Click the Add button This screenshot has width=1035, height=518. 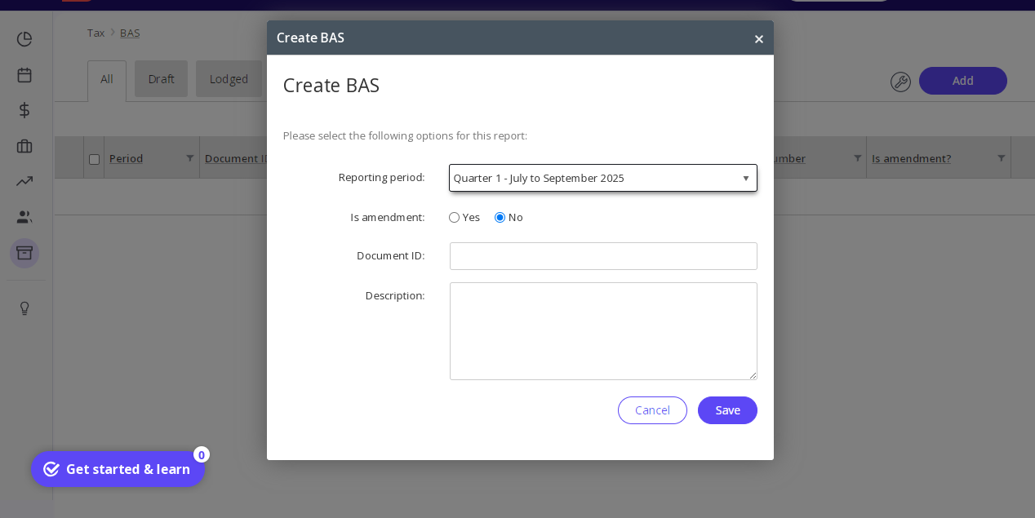pos(963,81)
